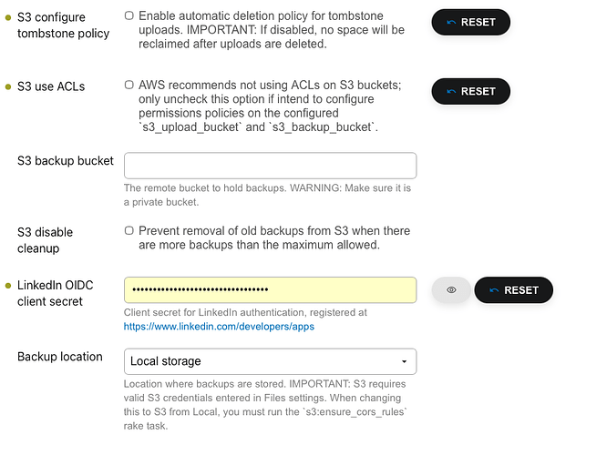
Task: Reset the LinkedIn OIDC client secret
Action: coord(514,290)
